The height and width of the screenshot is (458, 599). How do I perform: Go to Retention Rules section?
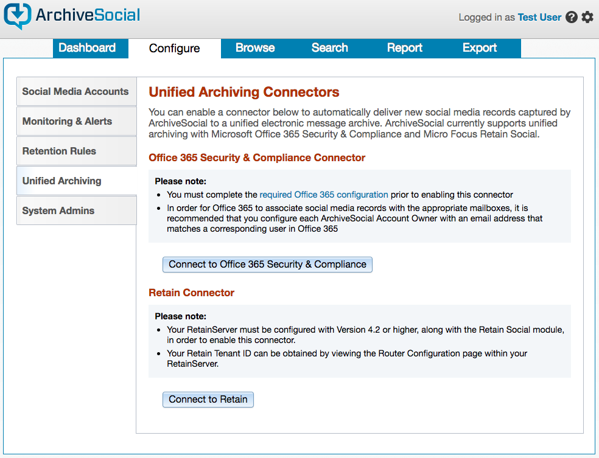[x=60, y=151]
